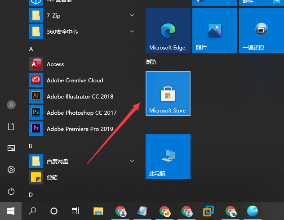Open the 照片 (Photos) tile
This screenshot has height=220, width=284.
pos(214,31)
